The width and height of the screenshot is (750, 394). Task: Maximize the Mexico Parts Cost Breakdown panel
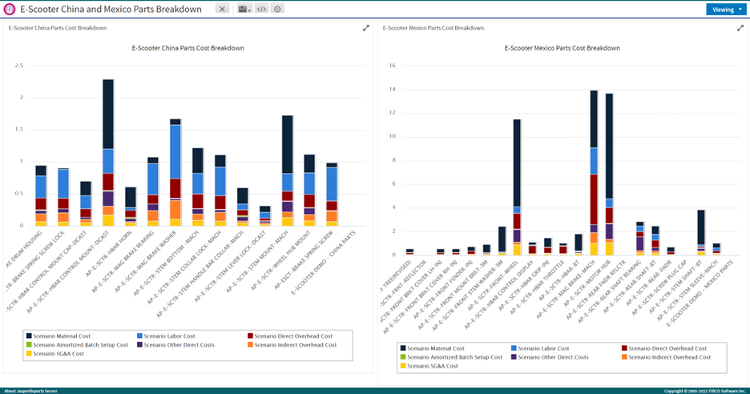[740, 28]
